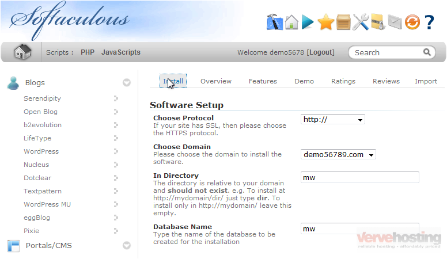
Task: Click the Softaculous logo
Action: [69, 20]
